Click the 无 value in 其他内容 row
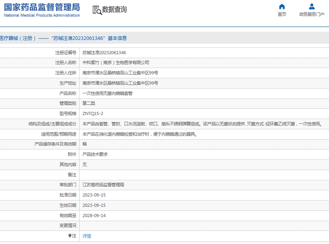This screenshot has width=329, height=244. (x=85, y=165)
